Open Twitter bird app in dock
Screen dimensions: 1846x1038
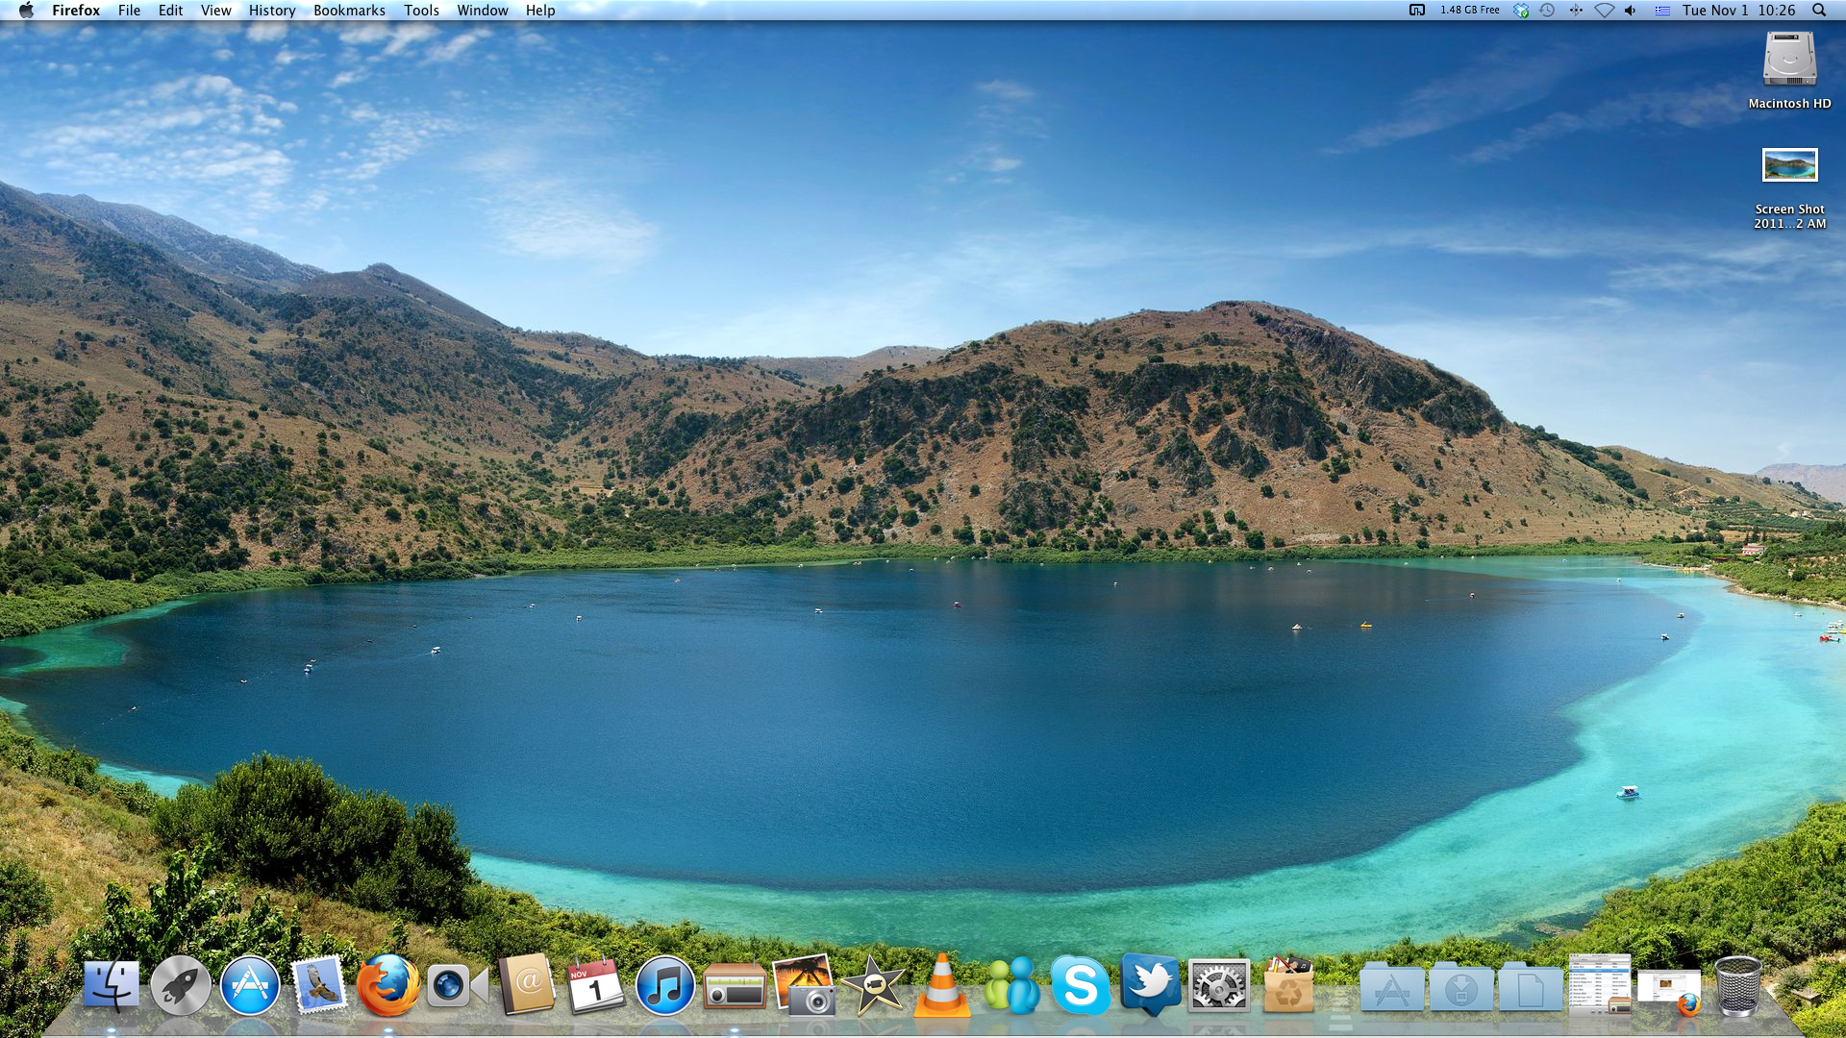pos(1150,984)
